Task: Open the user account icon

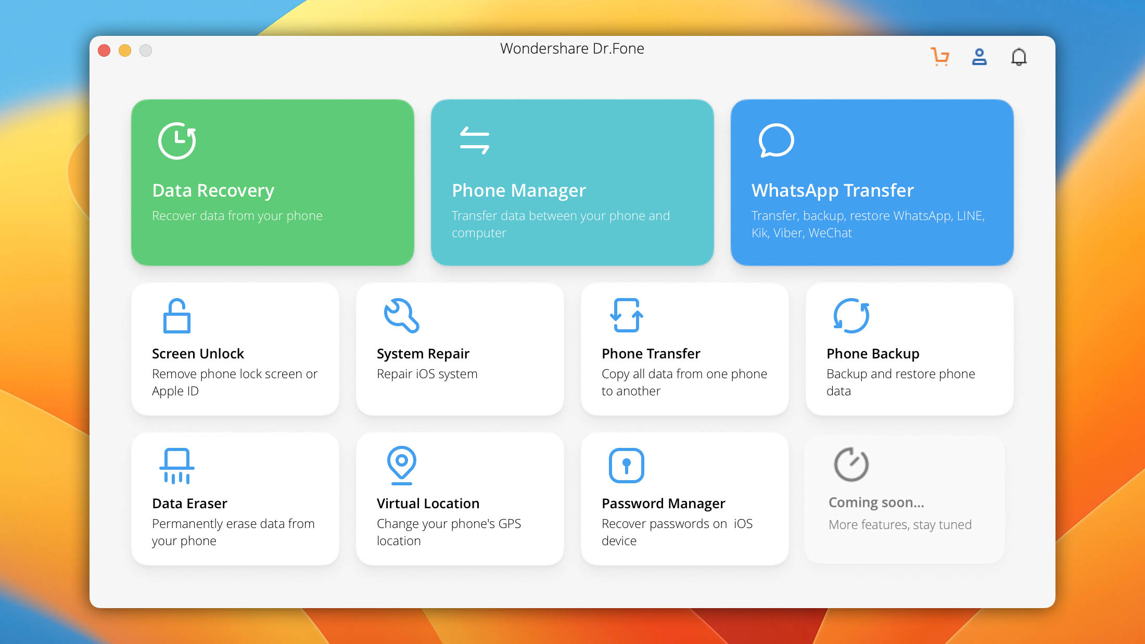Action: 979,56
